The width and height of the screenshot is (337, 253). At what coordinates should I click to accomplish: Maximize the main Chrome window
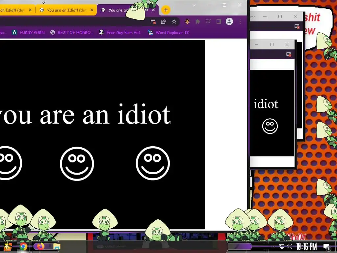click(224, 5)
